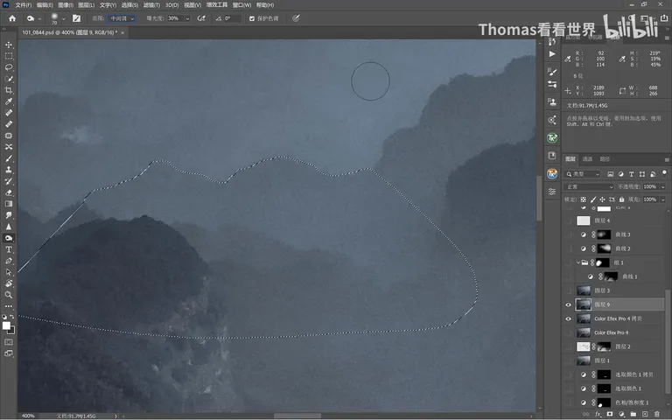Toggle the 保护色调 checkbox
The width and height of the screenshot is (672, 420).
tap(252, 18)
